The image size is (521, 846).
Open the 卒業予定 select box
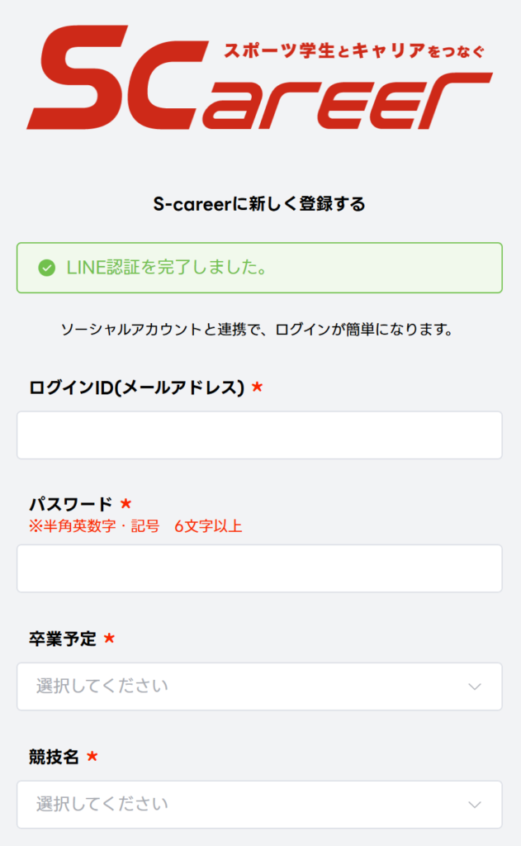click(x=259, y=687)
